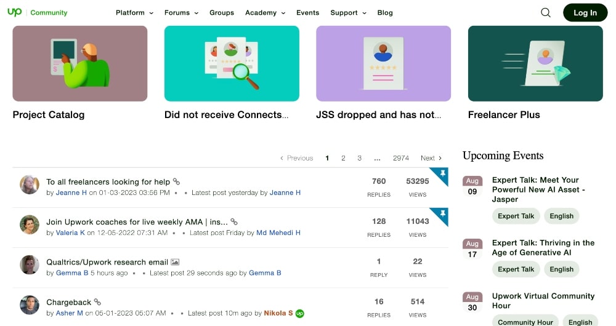Screen dimensions: 616x326
Task: Expand the Academy dropdown menu
Action: 265,12
